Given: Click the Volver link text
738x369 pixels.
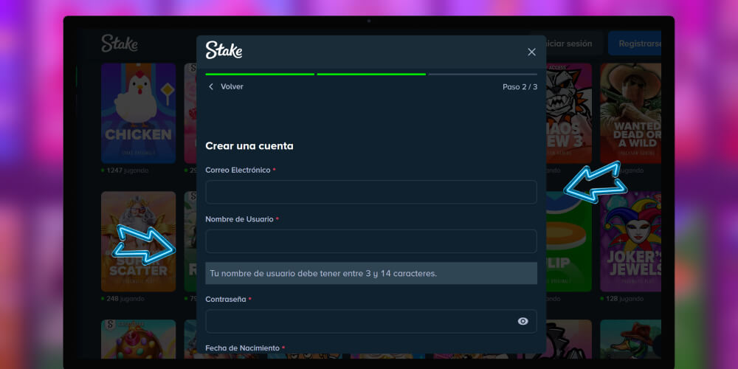Looking at the screenshot, I should [x=232, y=87].
